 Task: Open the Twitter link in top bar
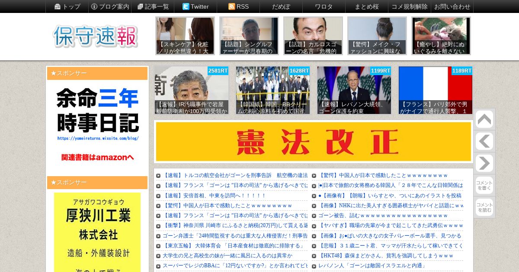point(195,6)
